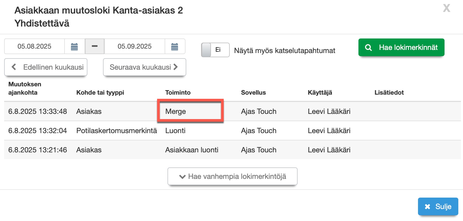Go to previous month with Edellinen kuukausi

click(x=46, y=67)
